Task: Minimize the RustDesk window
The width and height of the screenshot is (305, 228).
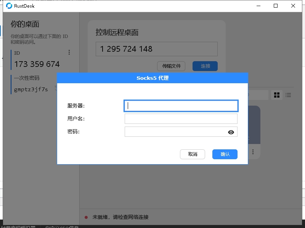Action: (258, 6)
